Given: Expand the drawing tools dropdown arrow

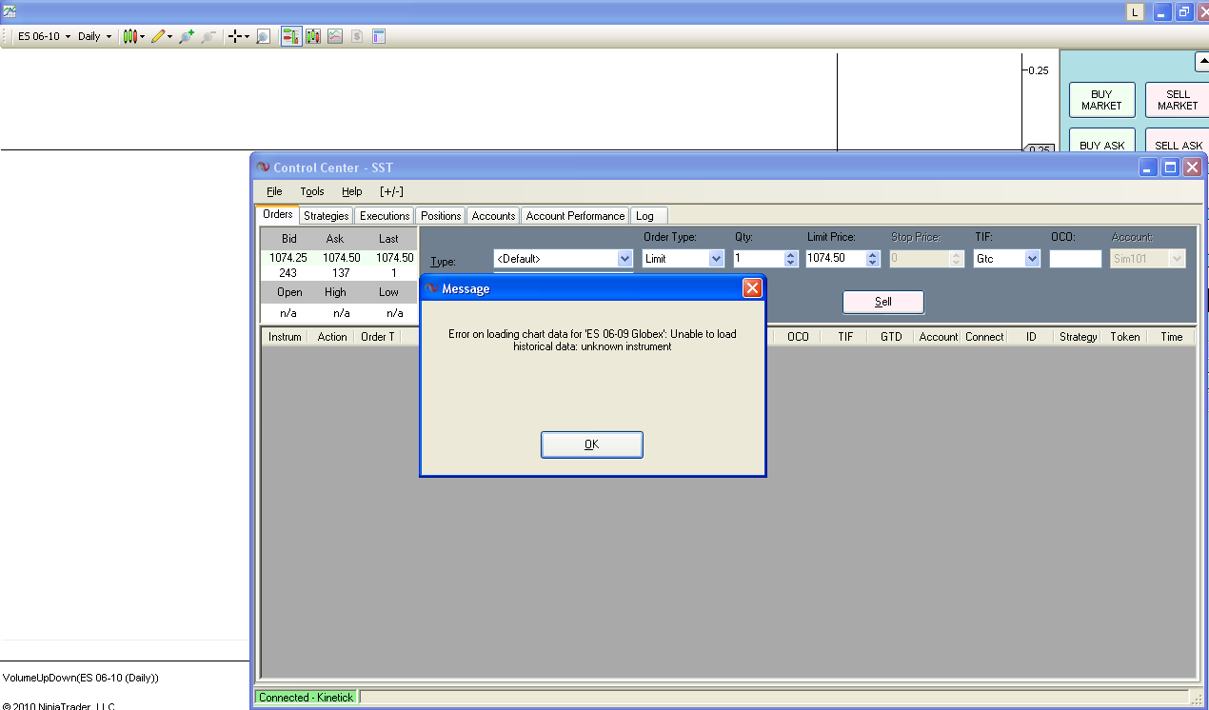Looking at the screenshot, I should [170, 36].
